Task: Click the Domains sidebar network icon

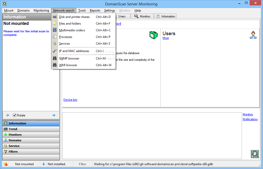Action: tap(6, 140)
